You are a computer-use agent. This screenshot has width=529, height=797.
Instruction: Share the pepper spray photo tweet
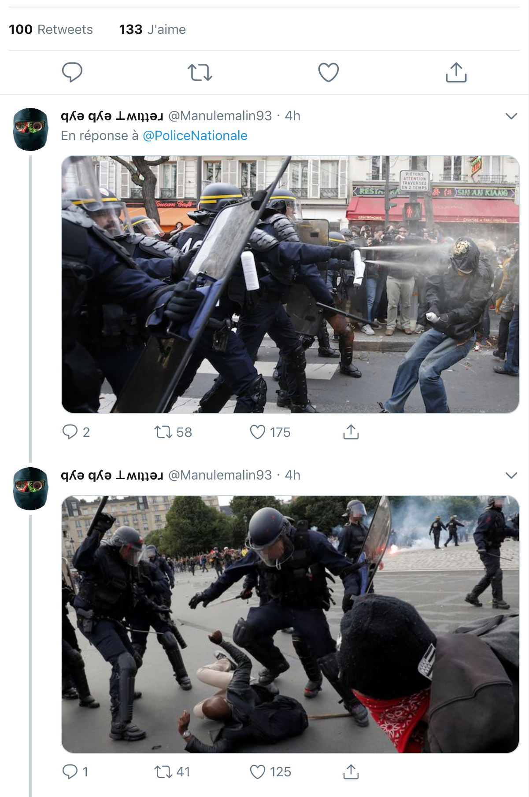click(x=351, y=432)
